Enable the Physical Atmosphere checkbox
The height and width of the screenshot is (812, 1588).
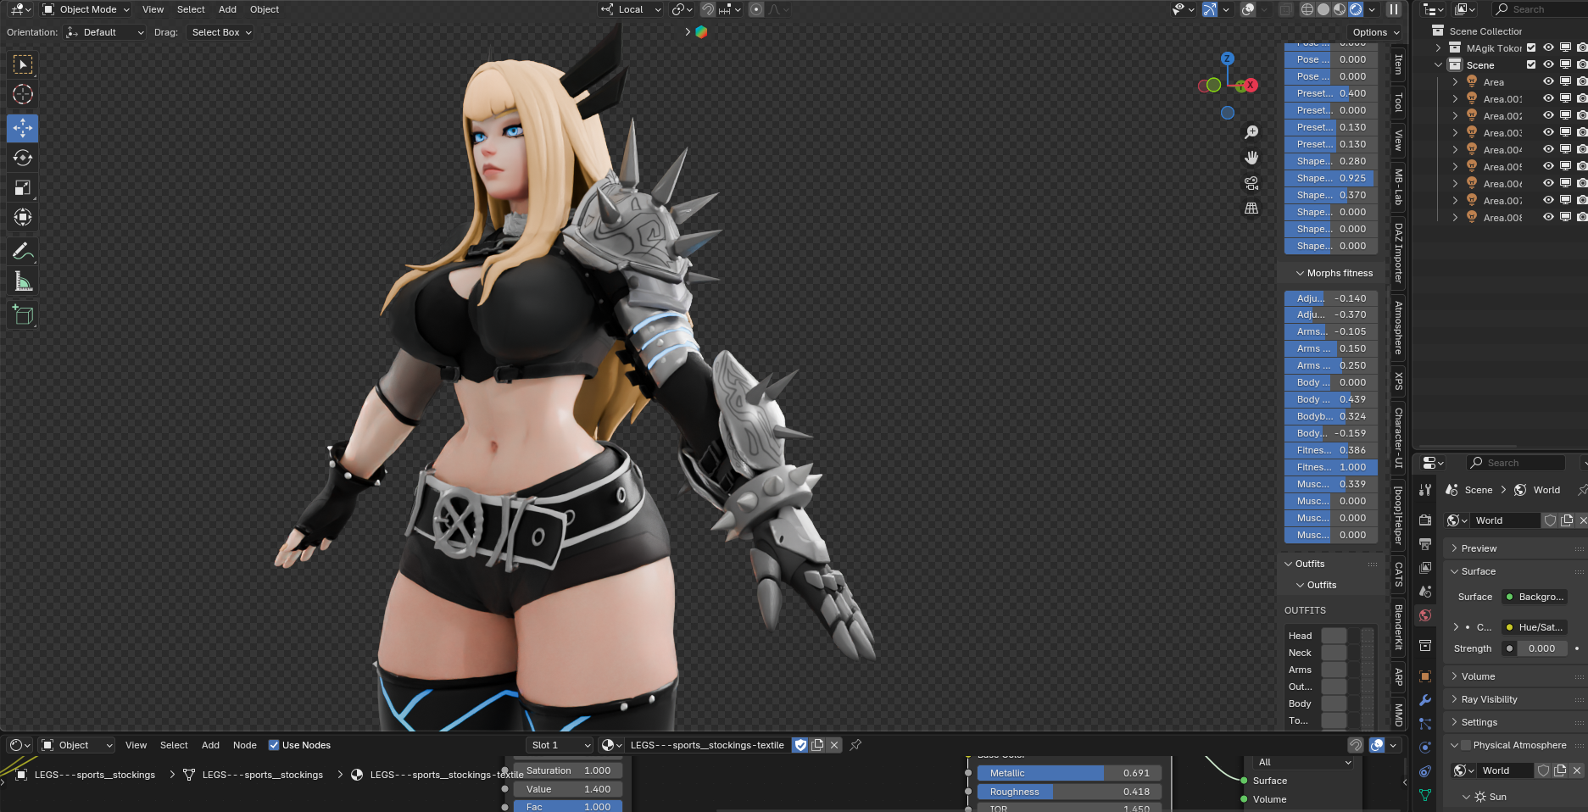(1466, 746)
